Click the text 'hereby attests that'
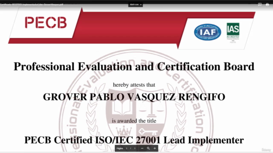The width and height of the screenshot is (273, 153). [x=134, y=85]
